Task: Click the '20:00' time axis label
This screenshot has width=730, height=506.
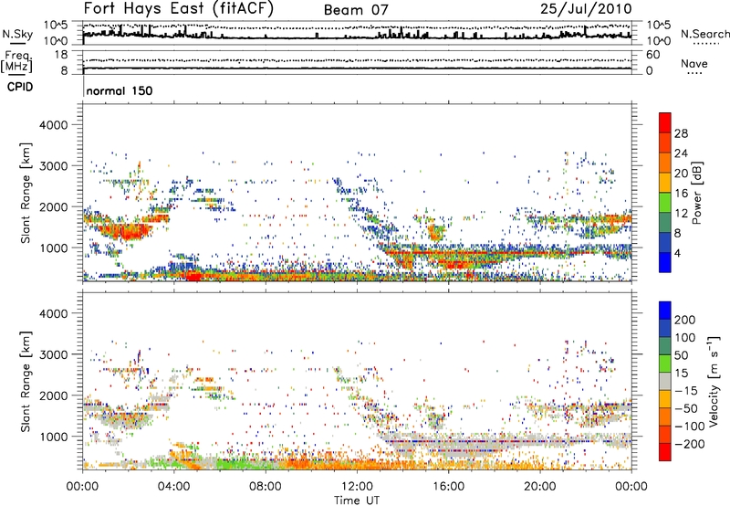Action: pos(540,487)
